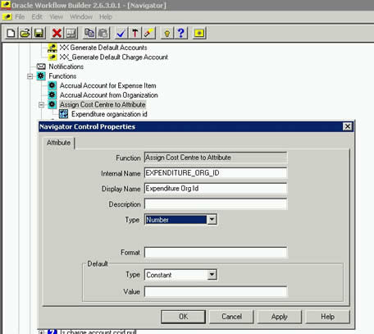
Task: Select Assign Cost Centre to Attribute row
Action: click(x=103, y=104)
